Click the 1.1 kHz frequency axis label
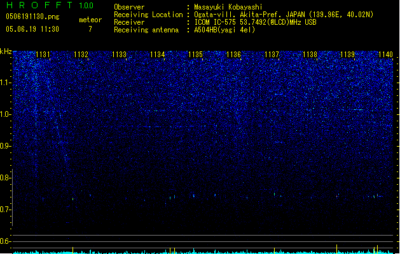Image resolution: width=400 pixels, height=254 pixels. pos(6,83)
